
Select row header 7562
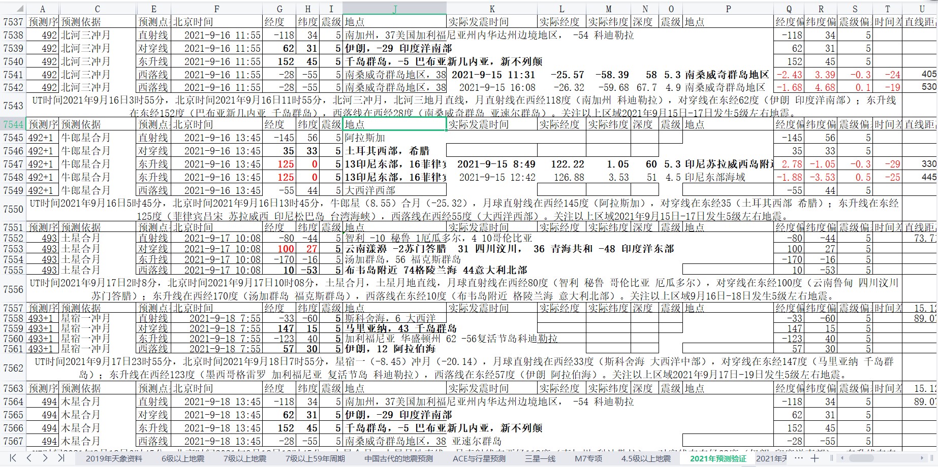coord(13,369)
